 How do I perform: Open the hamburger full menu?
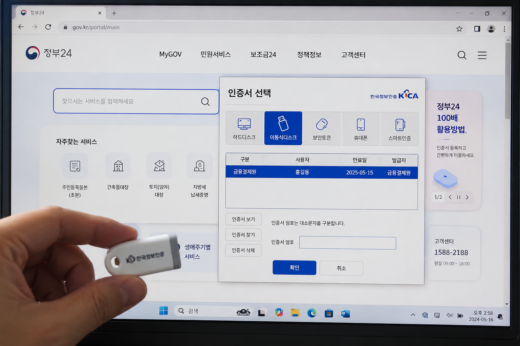tap(482, 55)
